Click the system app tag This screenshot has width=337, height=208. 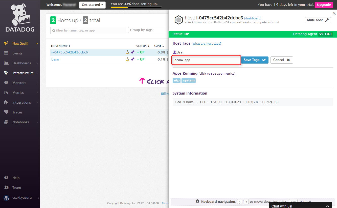pyautogui.click(x=189, y=80)
